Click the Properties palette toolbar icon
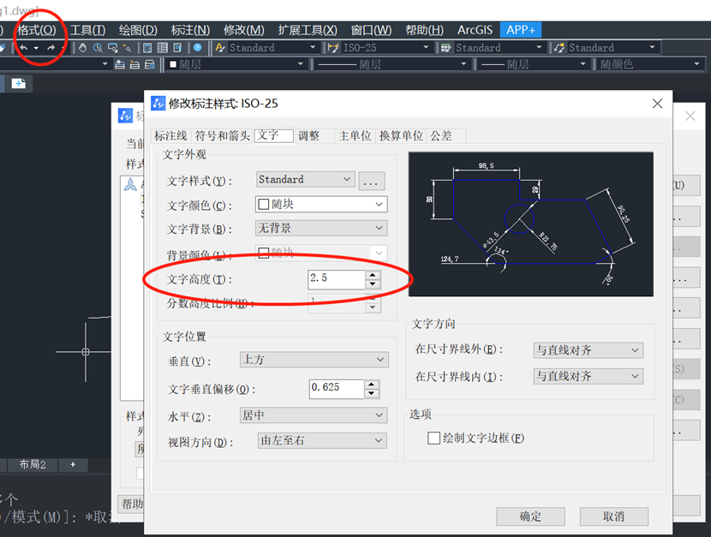The width and height of the screenshot is (711, 537). [147, 47]
